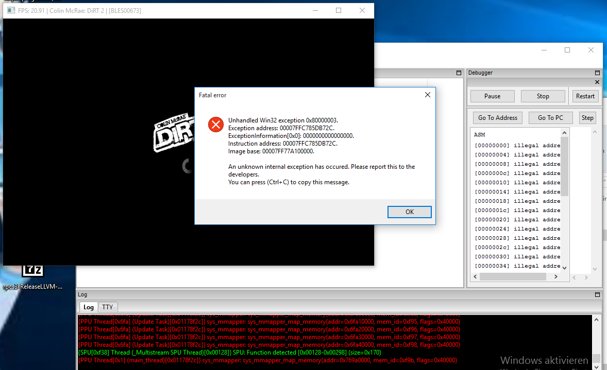Select the ASM row at [0000001c]
Screen dimensions: 607x370
(x=517, y=210)
